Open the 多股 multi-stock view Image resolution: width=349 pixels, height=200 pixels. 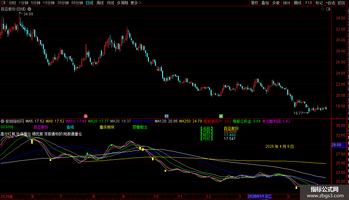pos(276,3)
